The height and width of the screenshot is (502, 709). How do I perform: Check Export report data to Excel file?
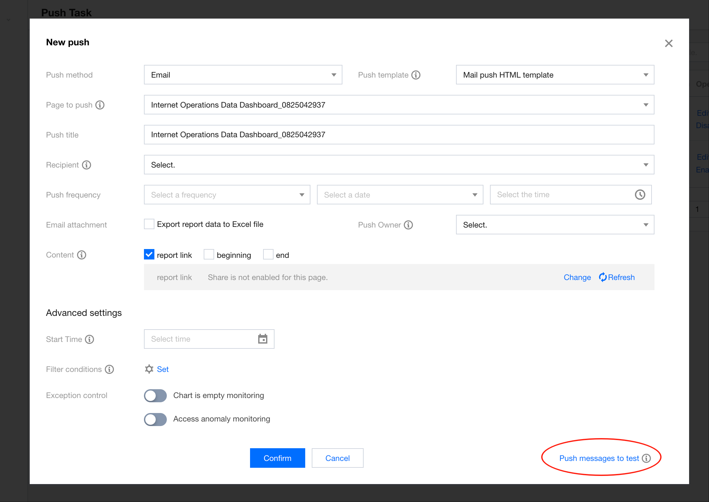149,224
